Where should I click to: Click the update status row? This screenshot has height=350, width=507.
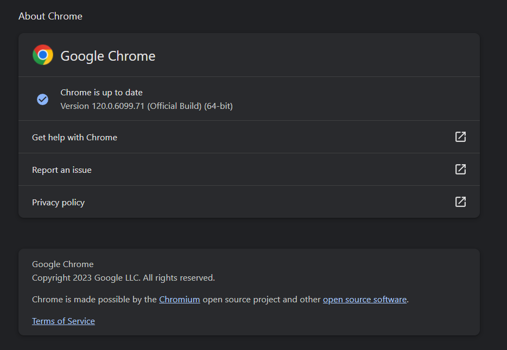click(x=249, y=99)
